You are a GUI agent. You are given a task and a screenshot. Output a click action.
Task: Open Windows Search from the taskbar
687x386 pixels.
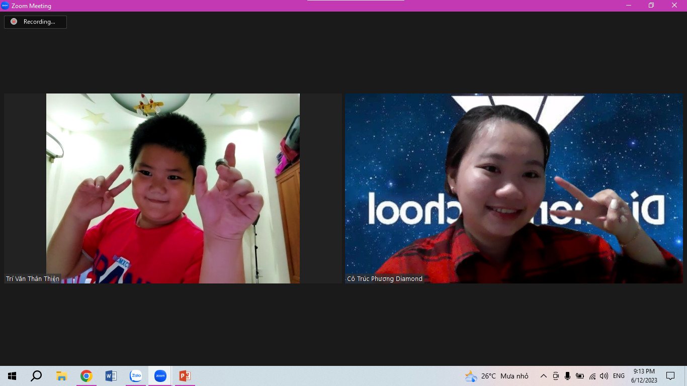[x=36, y=376]
